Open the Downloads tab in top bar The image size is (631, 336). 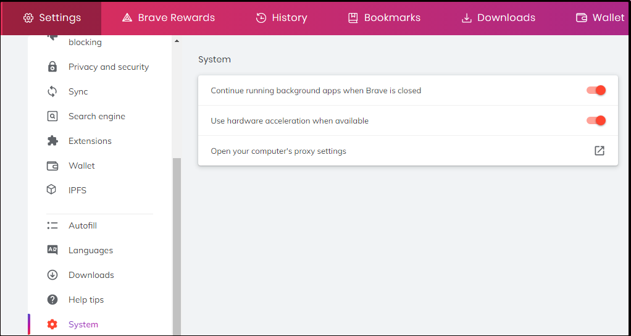[498, 18]
